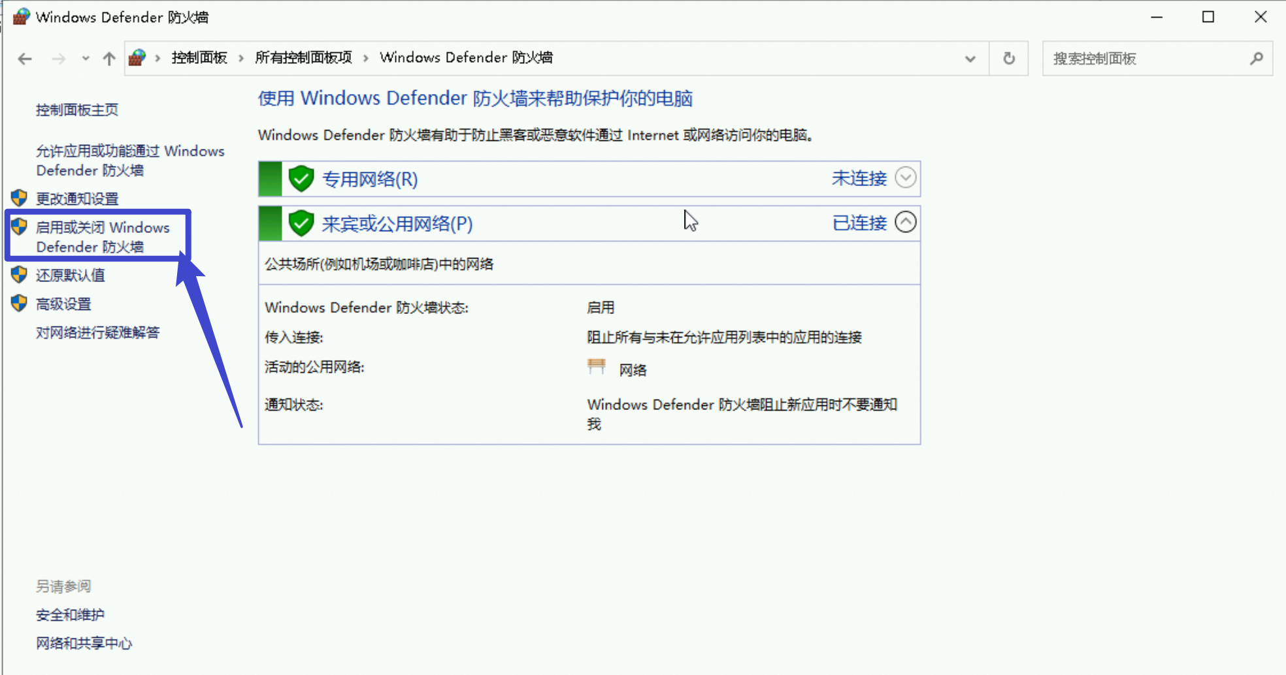Click 控制面板 breadcrumb
Screen dimensions: 1286x675
pyautogui.click(x=199, y=57)
